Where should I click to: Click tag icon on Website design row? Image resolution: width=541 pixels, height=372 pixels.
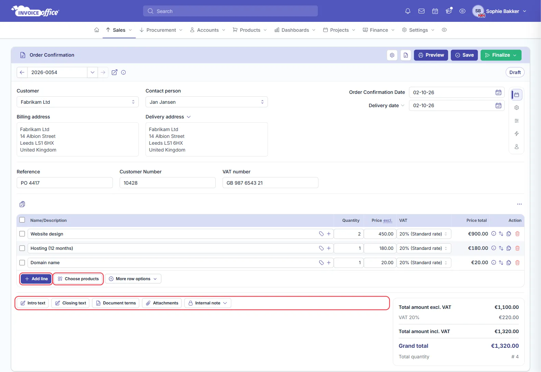(321, 234)
